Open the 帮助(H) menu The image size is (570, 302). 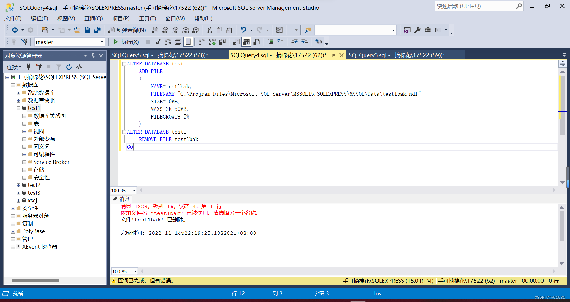point(203,19)
